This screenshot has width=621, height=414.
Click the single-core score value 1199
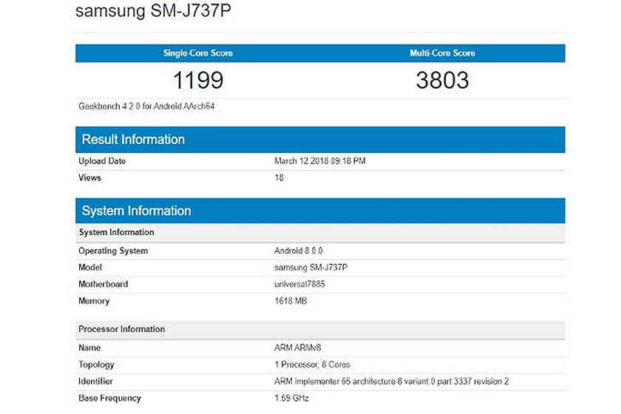[198, 80]
